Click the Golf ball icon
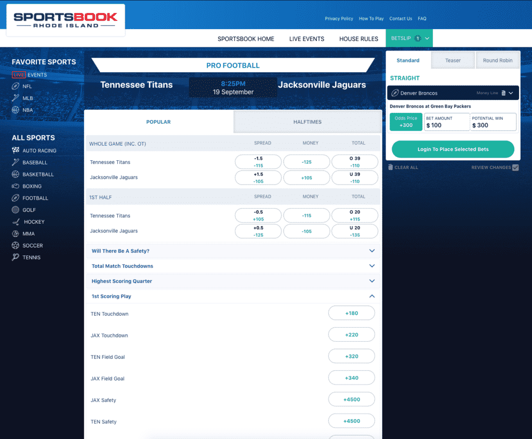The width and height of the screenshot is (532, 439). click(x=15, y=210)
